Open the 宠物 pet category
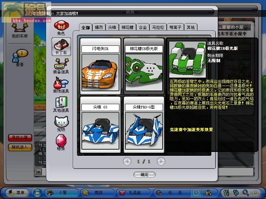Screen dimensions: 266x199 61,124
